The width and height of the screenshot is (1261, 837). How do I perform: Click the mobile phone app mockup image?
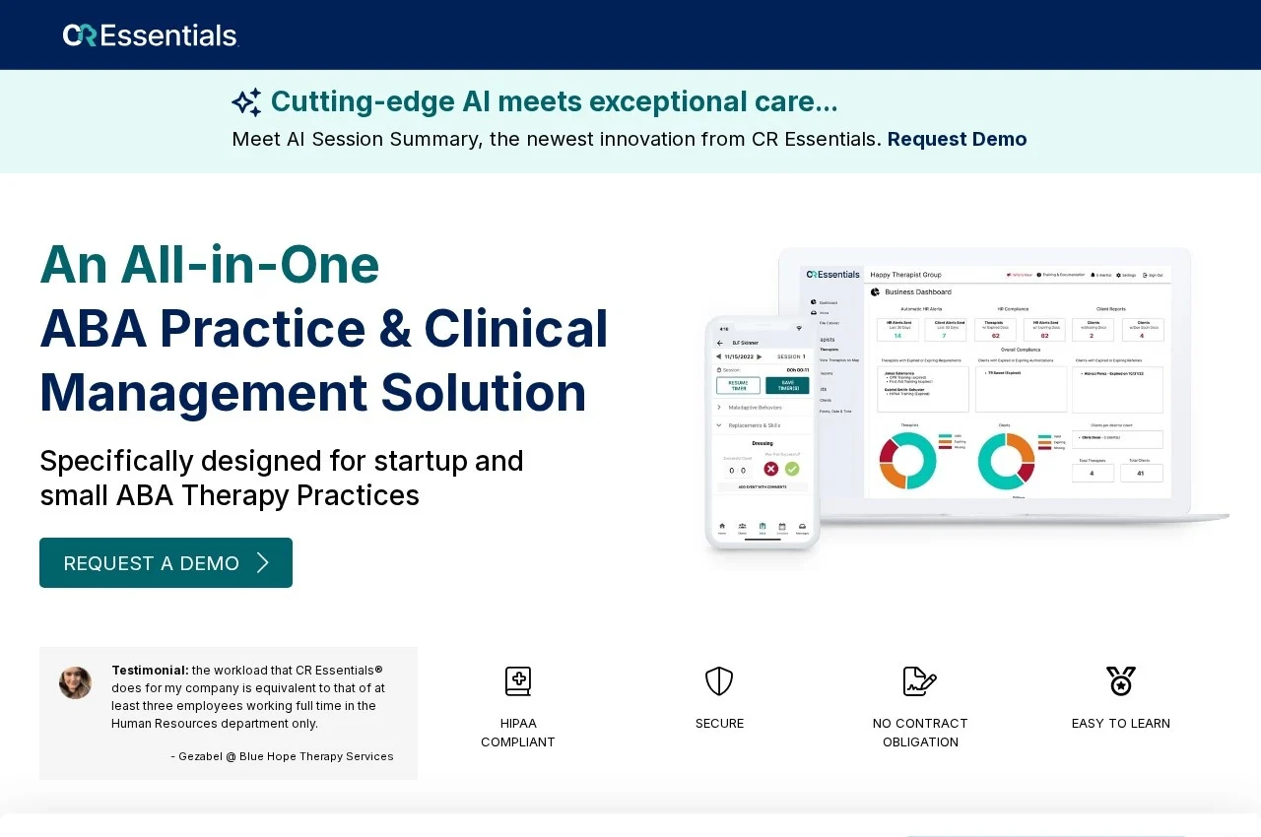coord(763,434)
